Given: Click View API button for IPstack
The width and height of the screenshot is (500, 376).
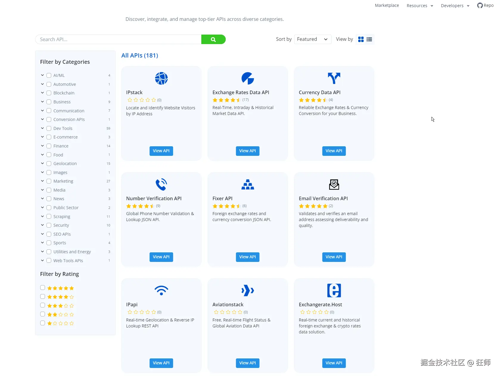Looking at the screenshot, I should [161, 151].
